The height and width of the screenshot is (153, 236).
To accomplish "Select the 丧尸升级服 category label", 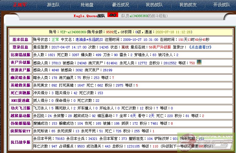I will (20, 62).
